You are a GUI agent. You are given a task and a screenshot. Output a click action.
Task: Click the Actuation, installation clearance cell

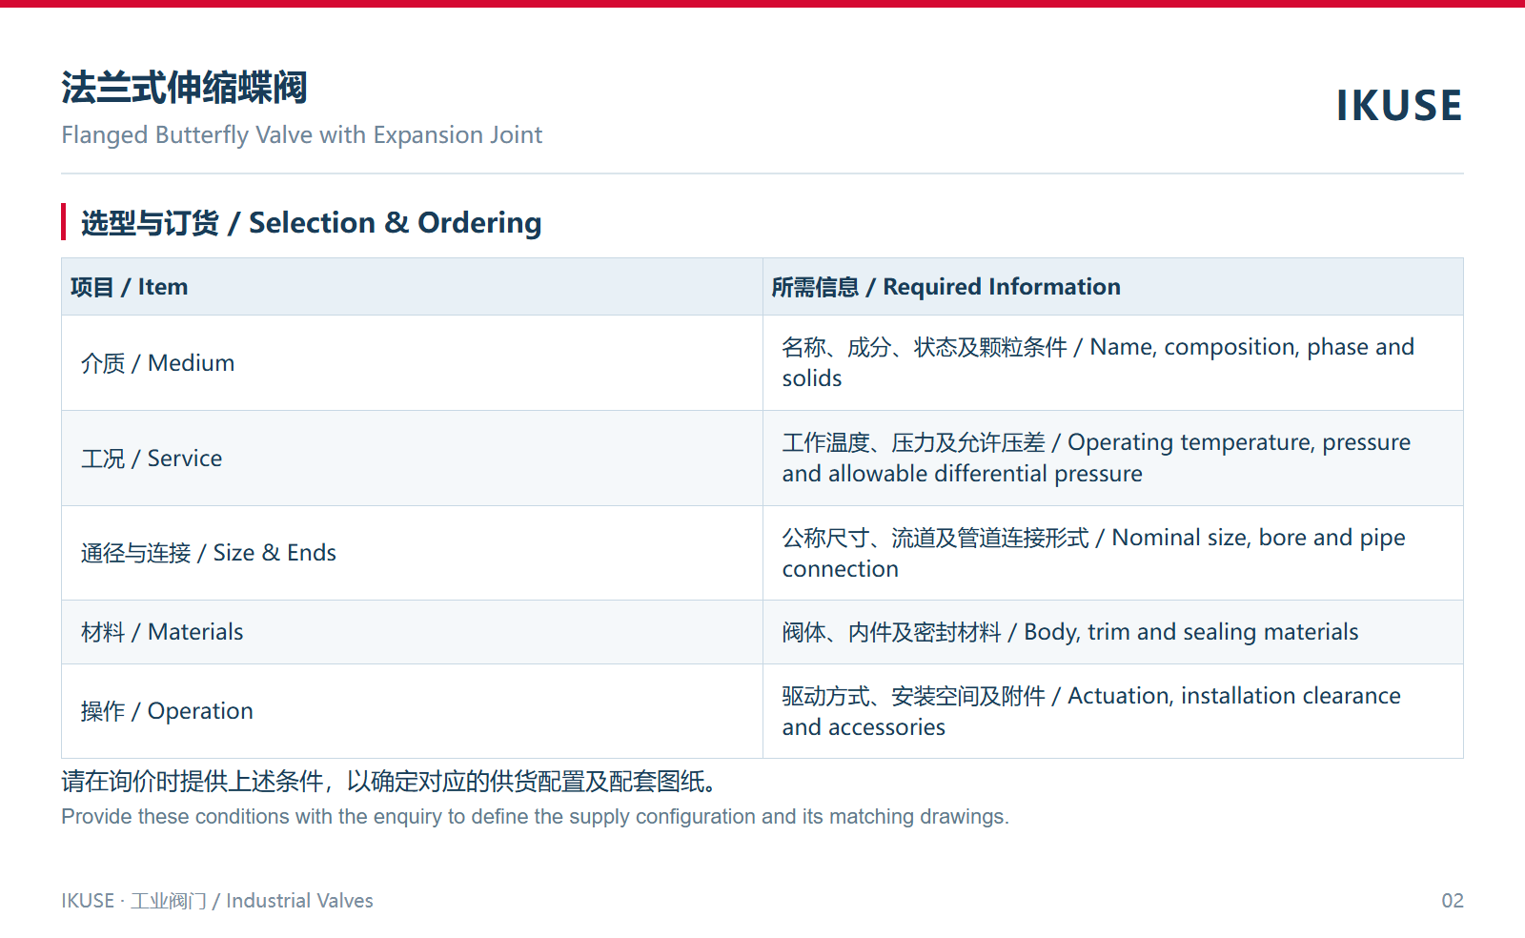coord(1113,711)
